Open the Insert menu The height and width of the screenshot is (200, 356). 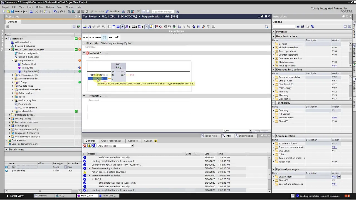pyautogui.click(x=30, y=7)
